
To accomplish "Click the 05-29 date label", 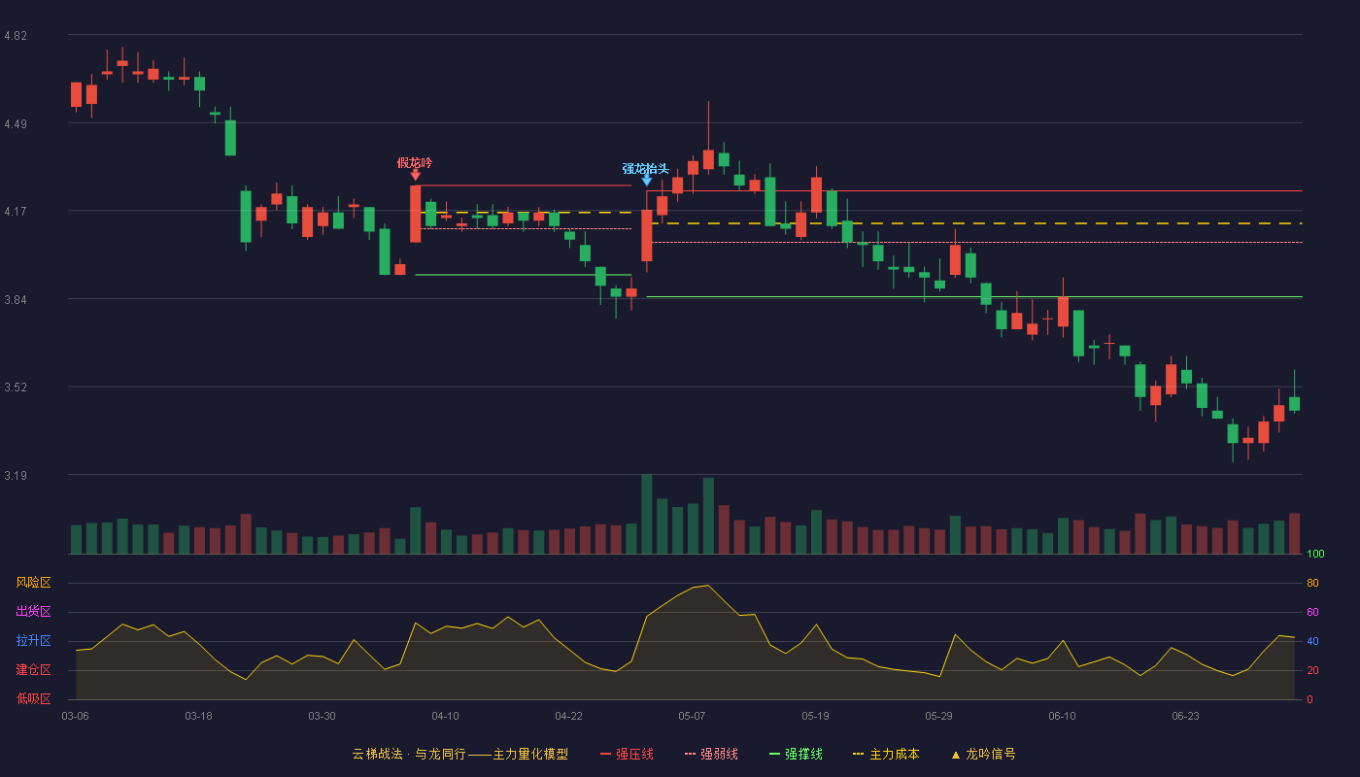I will (938, 716).
